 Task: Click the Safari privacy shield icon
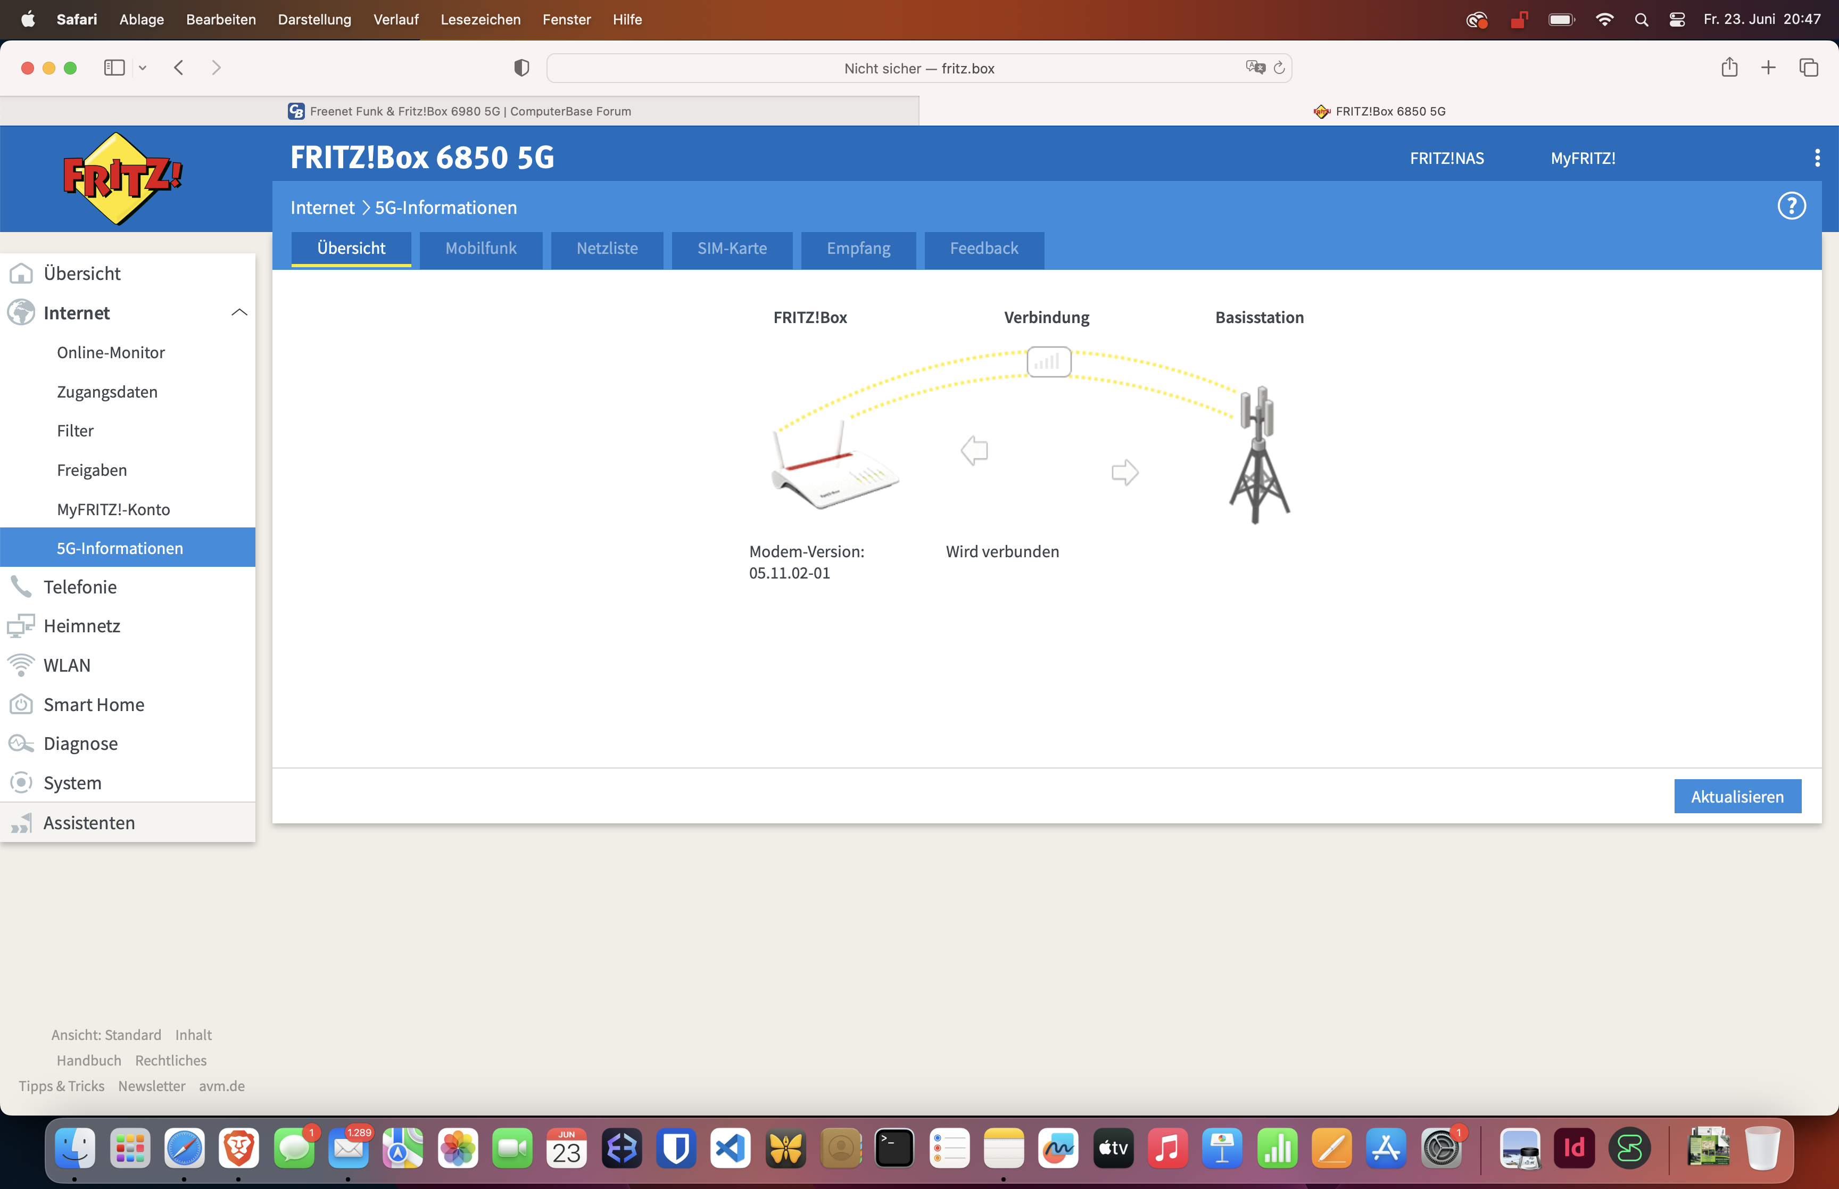click(x=521, y=68)
